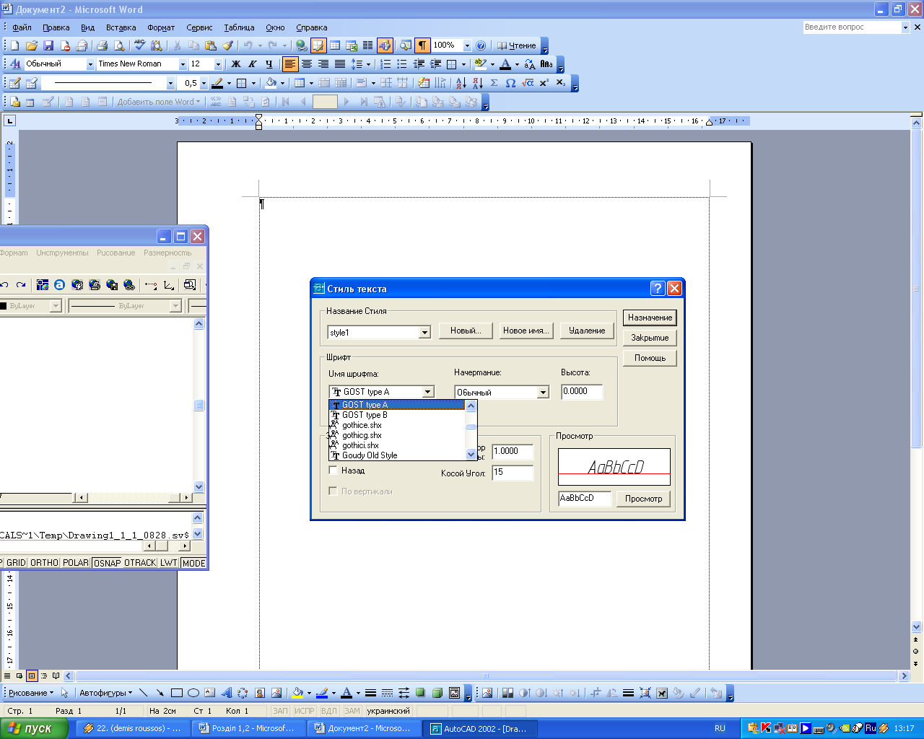
Task: Open the Обычный style dropdown
Action: (x=90, y=64)
